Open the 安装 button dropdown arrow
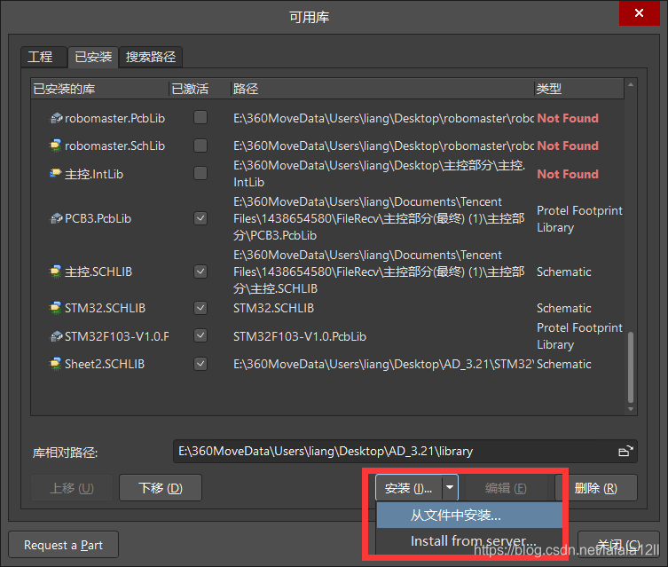The height and width of the screenshot is (567, 668). click(x=451, y=487)
